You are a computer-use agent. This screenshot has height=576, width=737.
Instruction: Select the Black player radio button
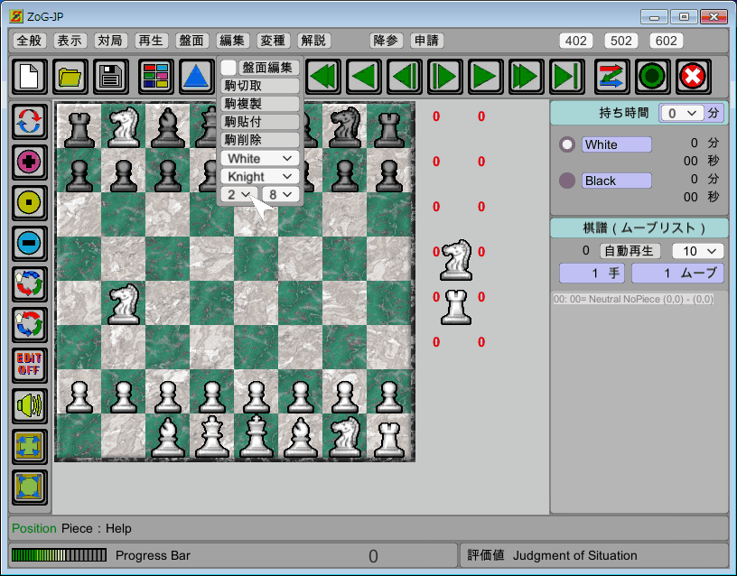coord(567,181)
